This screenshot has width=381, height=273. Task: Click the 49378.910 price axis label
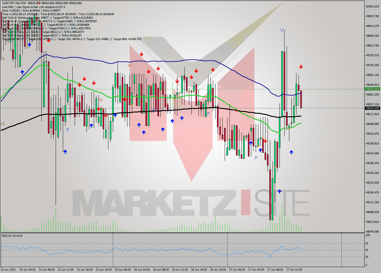tap(373, 143)
